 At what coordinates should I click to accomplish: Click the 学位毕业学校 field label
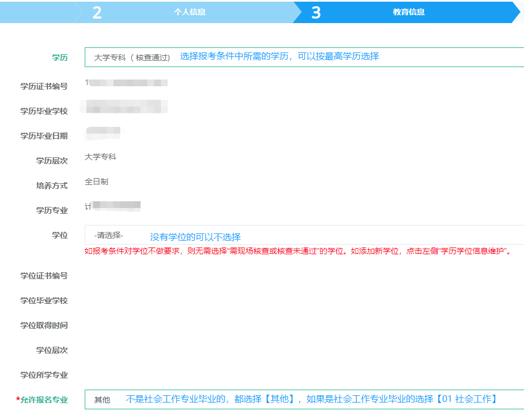pos(44,300)
